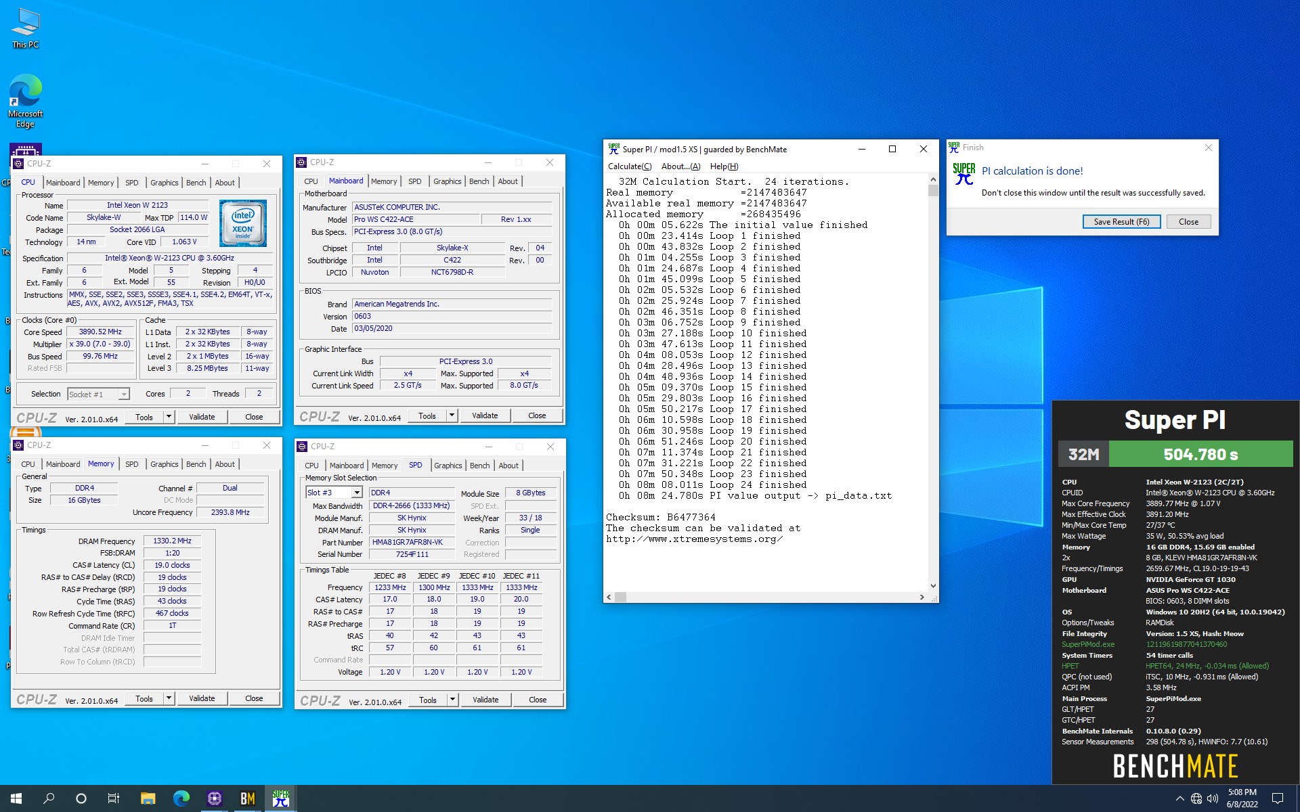Select Memory tab in CPU window
This screenshot has height=812, width=1300.
coord(101,183)
